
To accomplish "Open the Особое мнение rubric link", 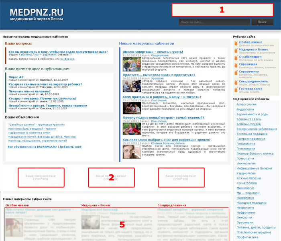I will click(x=250, y=42).
